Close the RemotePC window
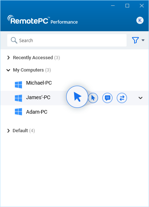Screen dimensions: 149x207 142,6
